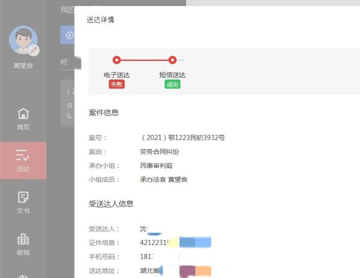The width and height of the screenshot is (360, 278).
Task: Click the username 黄望良 in sidebar
Action: 23,66
